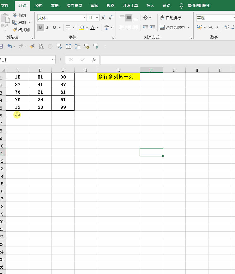Click column width icon in quick toolbar

69,46
